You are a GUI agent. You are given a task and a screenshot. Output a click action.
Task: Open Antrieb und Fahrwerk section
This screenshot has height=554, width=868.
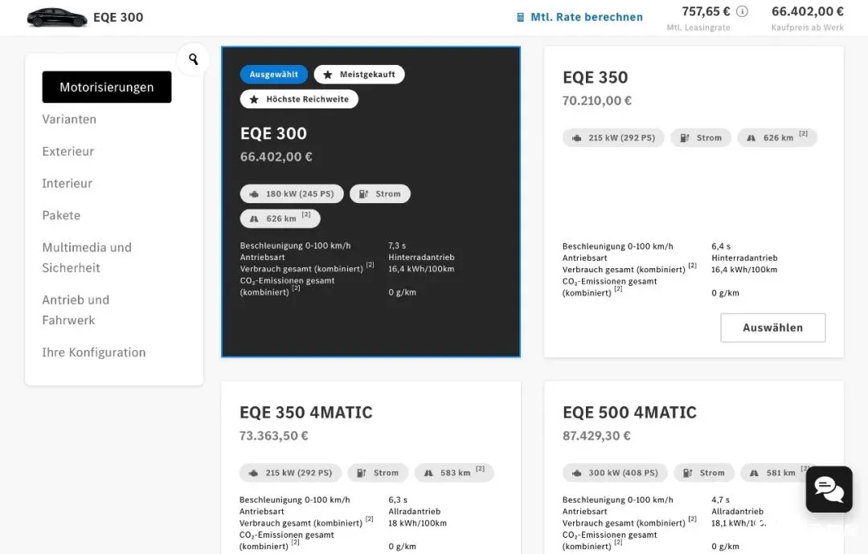(76, 310)
